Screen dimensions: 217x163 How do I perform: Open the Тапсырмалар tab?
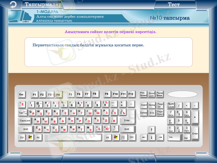pyautogui.click(x=43, y=5)
